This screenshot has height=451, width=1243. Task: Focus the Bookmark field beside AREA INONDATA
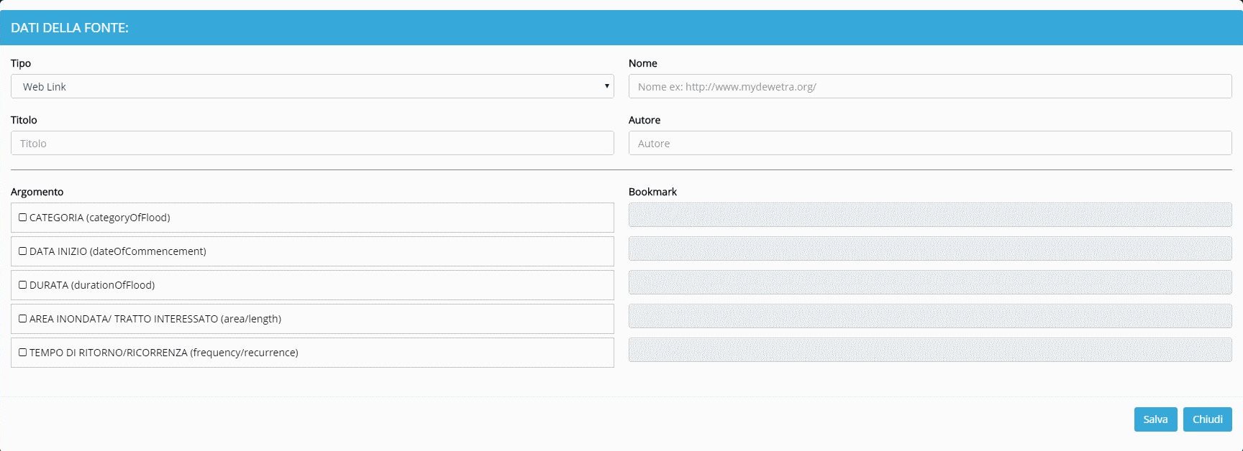pos(929,316)
